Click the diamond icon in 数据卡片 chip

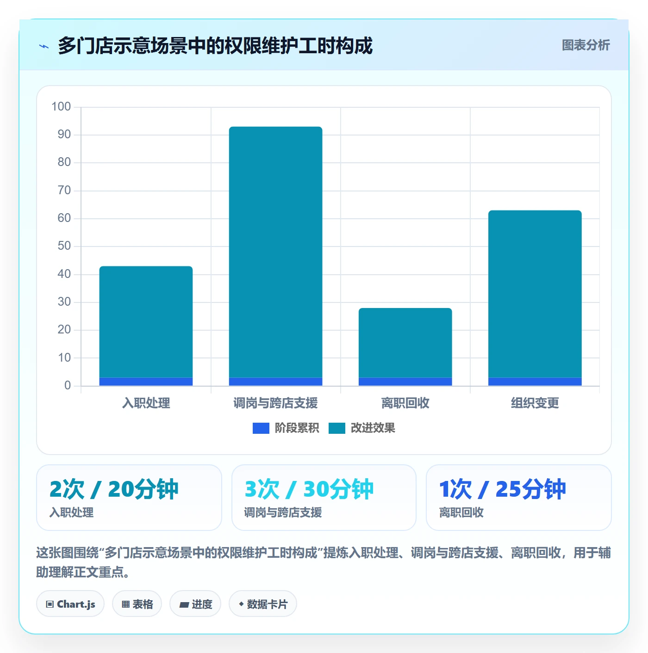(x=241, y=604)
